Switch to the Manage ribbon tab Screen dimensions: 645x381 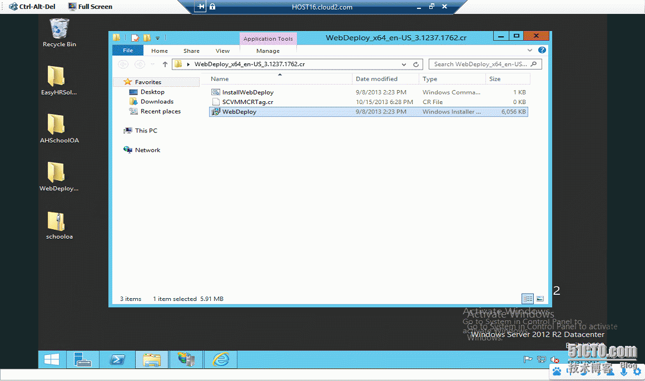pyautogui.click(x=268, y=51)
